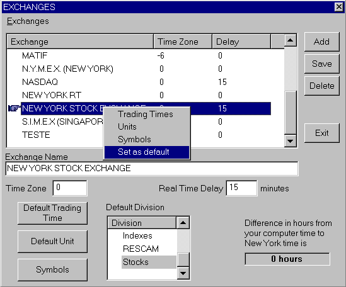Open the Exchanges menu
This screenshot has width=346, height=287.
(x=28, y=21)
